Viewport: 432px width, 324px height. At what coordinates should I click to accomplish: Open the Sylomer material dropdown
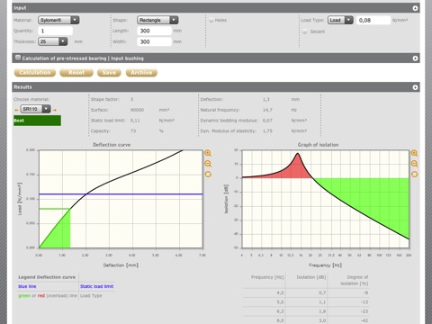(x=58, y=20)
